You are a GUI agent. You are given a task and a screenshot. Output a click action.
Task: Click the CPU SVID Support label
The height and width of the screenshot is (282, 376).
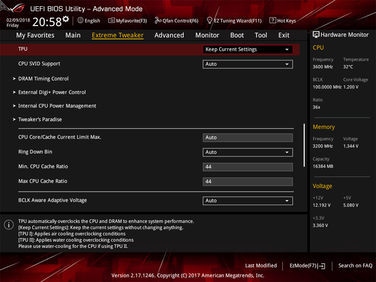pyautogui.click(x=39, y=64)
